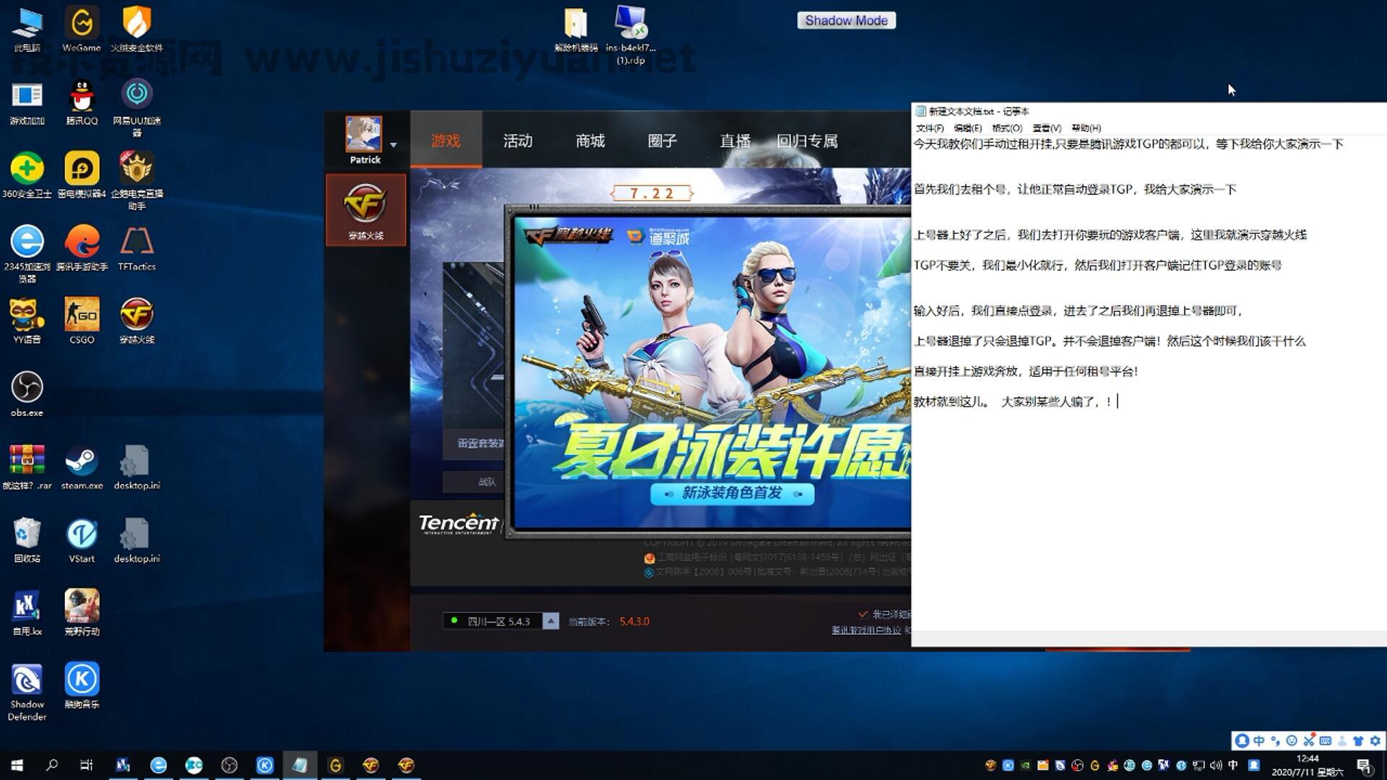Expand the menu arrow beside Patrick avatar

(393, 145)
